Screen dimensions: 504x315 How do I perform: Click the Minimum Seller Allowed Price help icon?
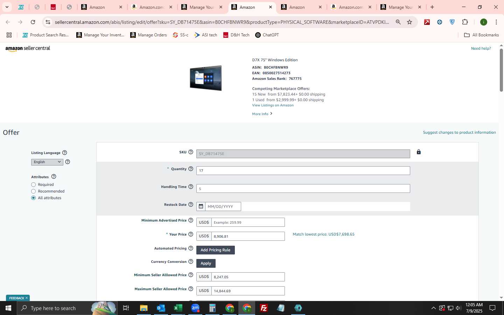point(191,275)
